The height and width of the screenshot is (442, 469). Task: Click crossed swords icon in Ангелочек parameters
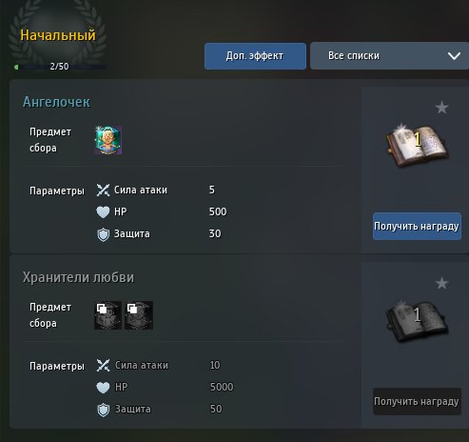(x=103, y=190)
